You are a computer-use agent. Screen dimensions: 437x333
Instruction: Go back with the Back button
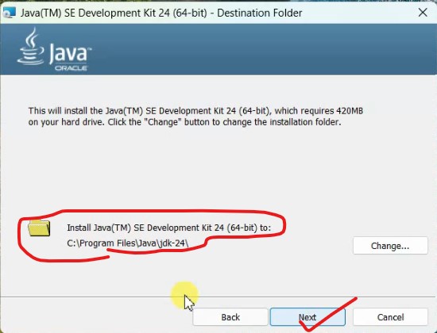[x=230, y=317]
